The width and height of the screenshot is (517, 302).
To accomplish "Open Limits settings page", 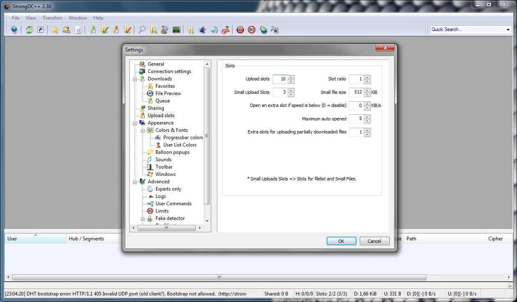I will pyautogui.click(x=162, y=211).
